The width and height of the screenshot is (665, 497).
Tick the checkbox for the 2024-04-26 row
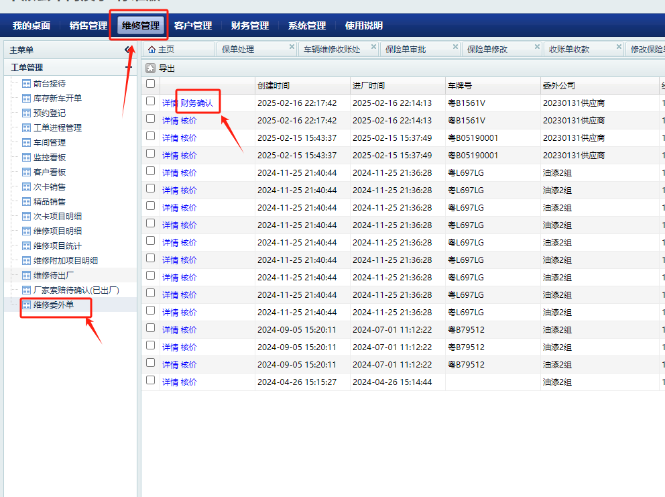click(x=150, y=381)
